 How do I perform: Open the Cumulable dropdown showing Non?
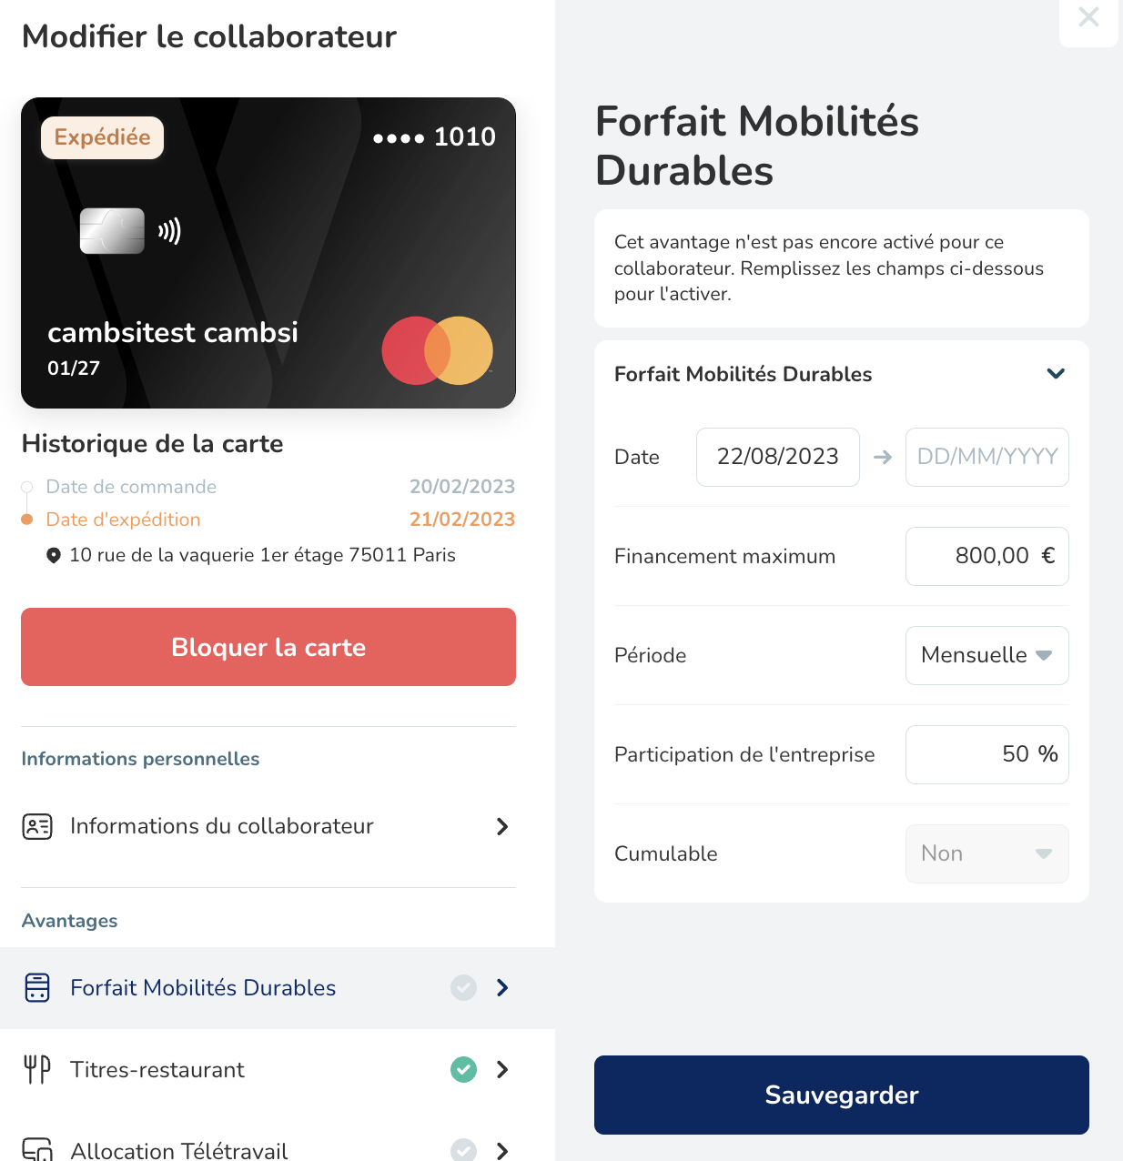pyautogui.click(x=986, y=853)
